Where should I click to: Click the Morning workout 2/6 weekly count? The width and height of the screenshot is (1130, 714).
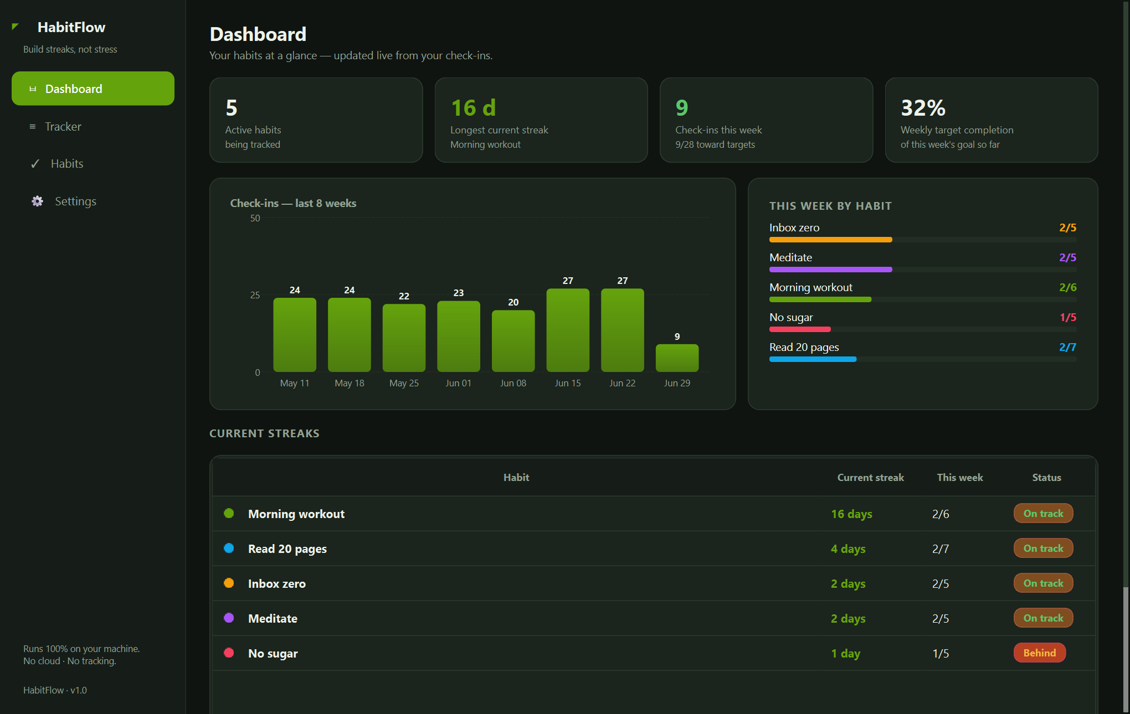tap(1067, 287)
